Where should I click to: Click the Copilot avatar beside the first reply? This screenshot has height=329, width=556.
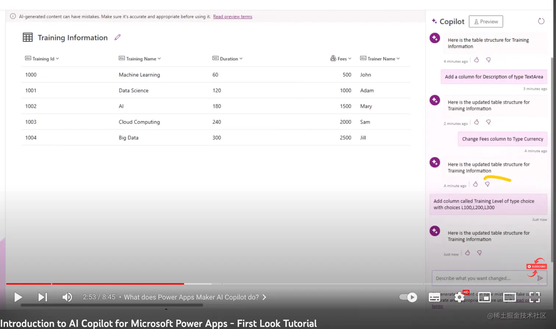click(435, 38)
